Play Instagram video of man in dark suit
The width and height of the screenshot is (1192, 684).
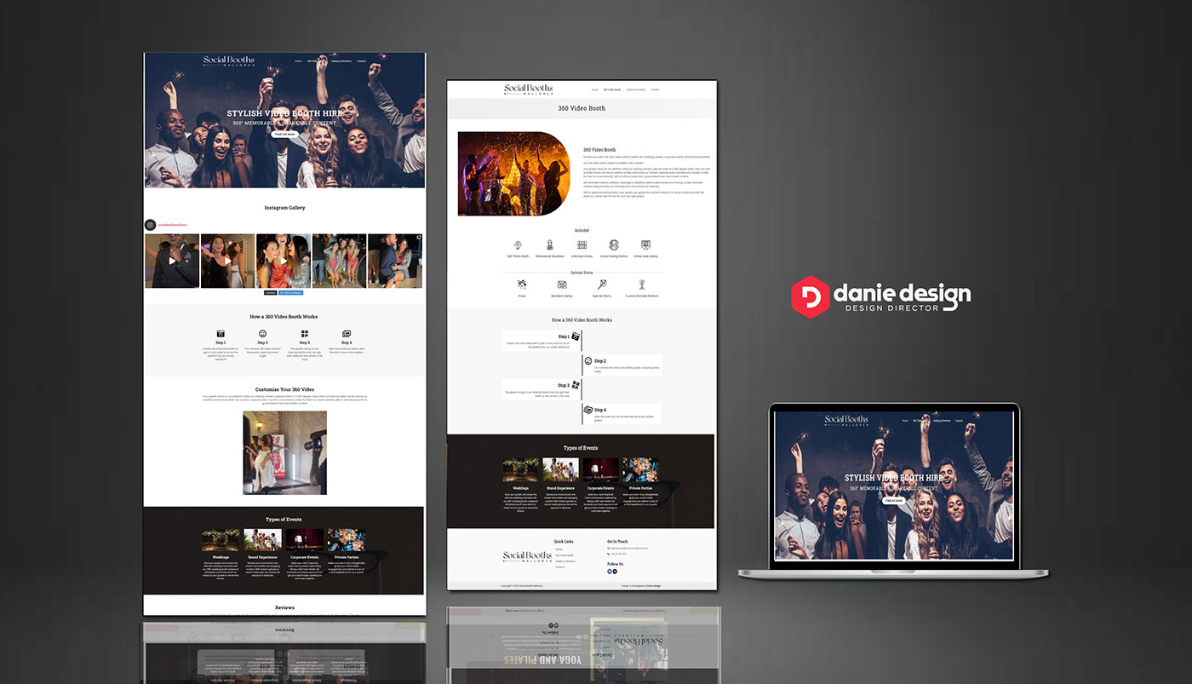[172, 261]
